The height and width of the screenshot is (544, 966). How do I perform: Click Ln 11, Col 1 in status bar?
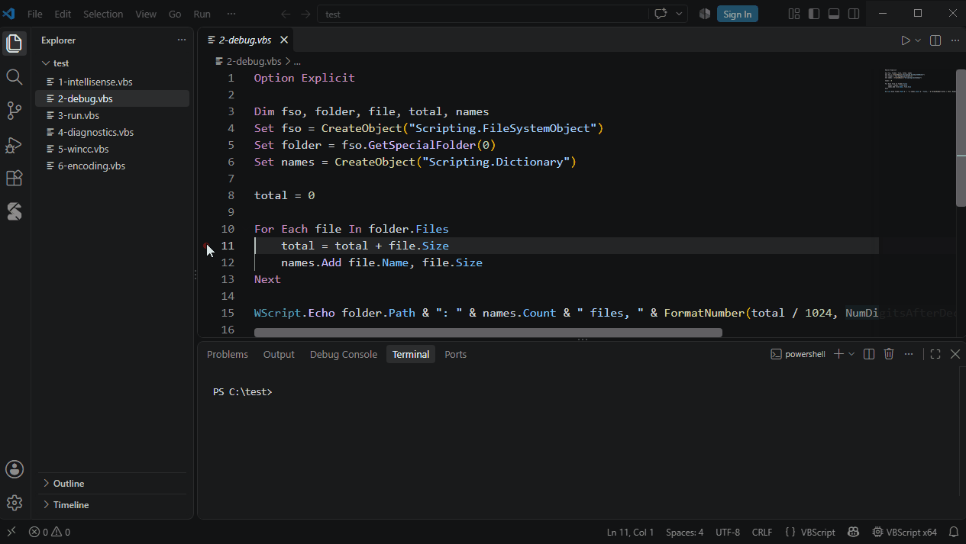630,533
